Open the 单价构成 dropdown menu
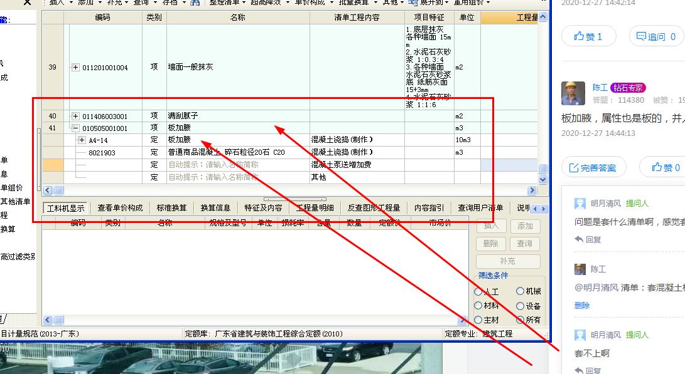The image size is (685, 374). (x=313, y=3)
